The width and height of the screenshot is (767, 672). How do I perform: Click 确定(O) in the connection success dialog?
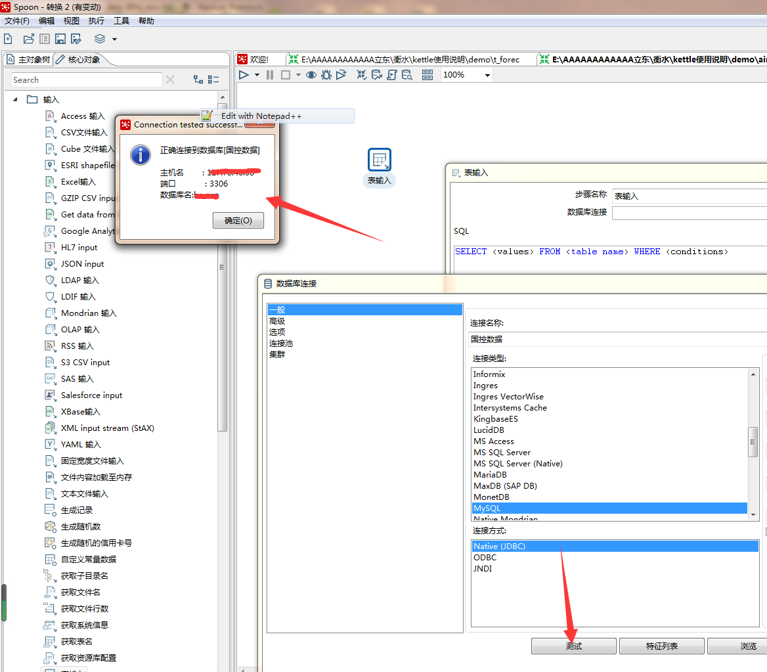coord(238,220)
